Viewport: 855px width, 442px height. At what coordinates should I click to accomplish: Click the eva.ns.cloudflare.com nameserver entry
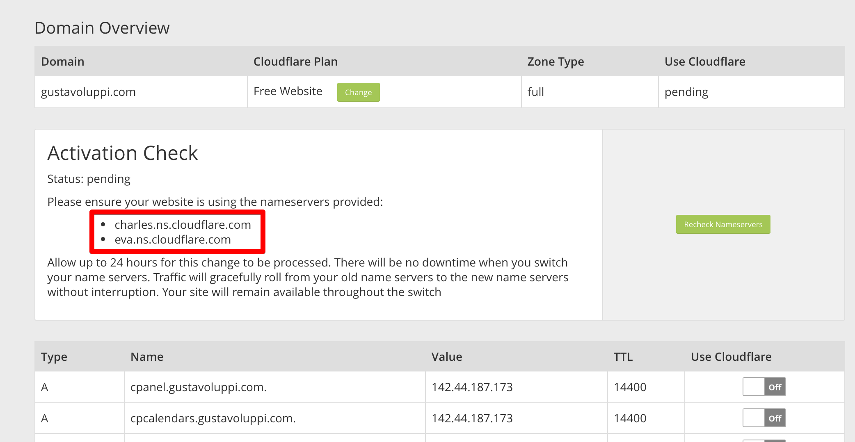173,239
